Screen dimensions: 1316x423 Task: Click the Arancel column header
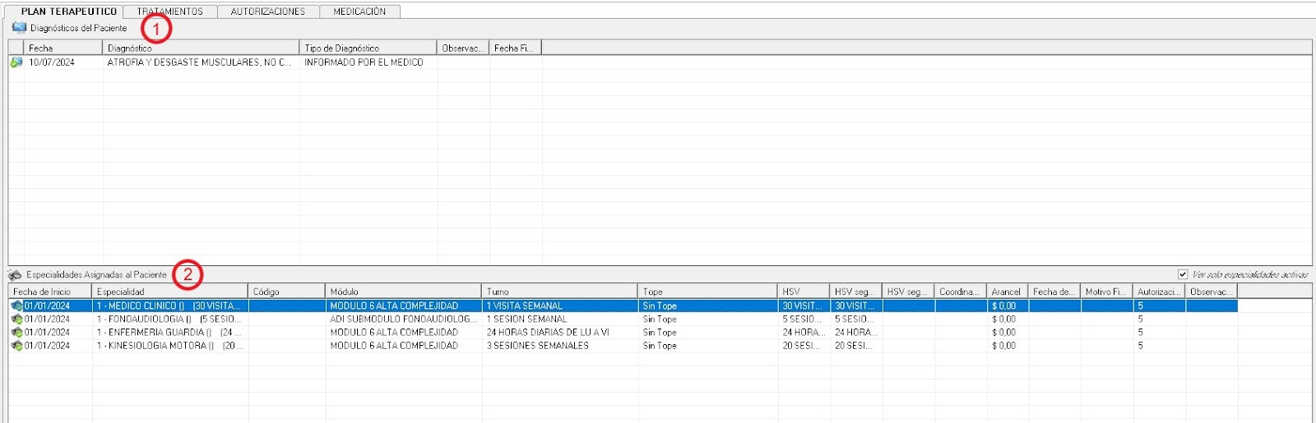(x=1006, y=292)
